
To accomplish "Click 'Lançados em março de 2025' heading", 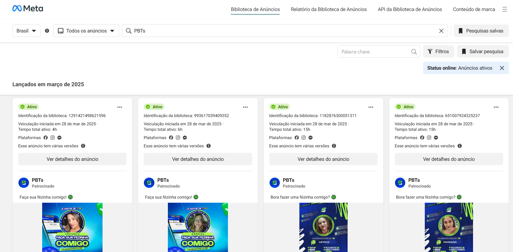I will (x=48, y=85).
